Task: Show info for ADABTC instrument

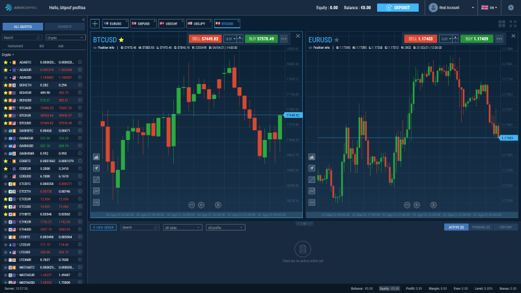Action: [79, 63]
